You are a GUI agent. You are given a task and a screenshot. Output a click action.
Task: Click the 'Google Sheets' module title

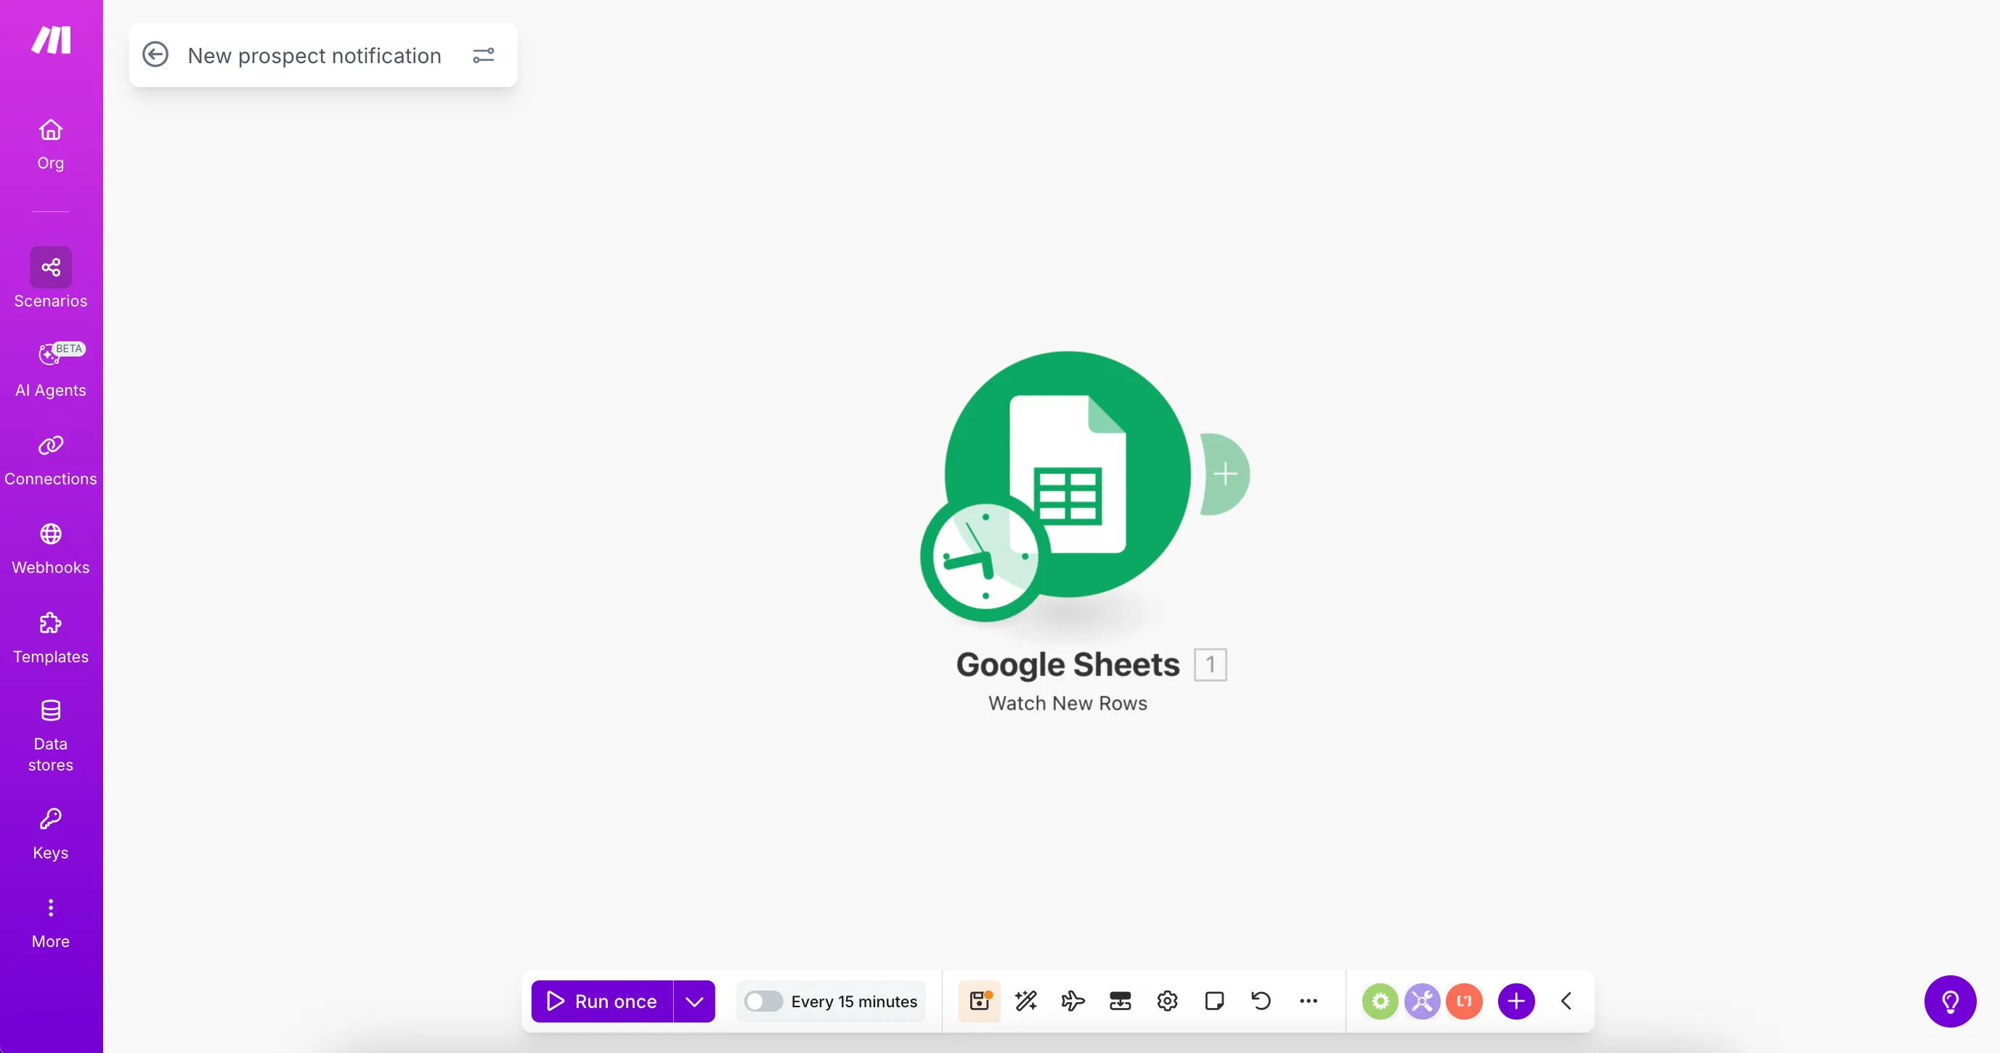1068,664
